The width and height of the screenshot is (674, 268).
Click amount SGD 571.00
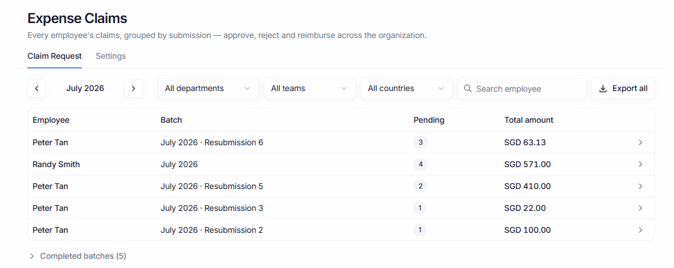pyautogui.click(x=528, y=164)
